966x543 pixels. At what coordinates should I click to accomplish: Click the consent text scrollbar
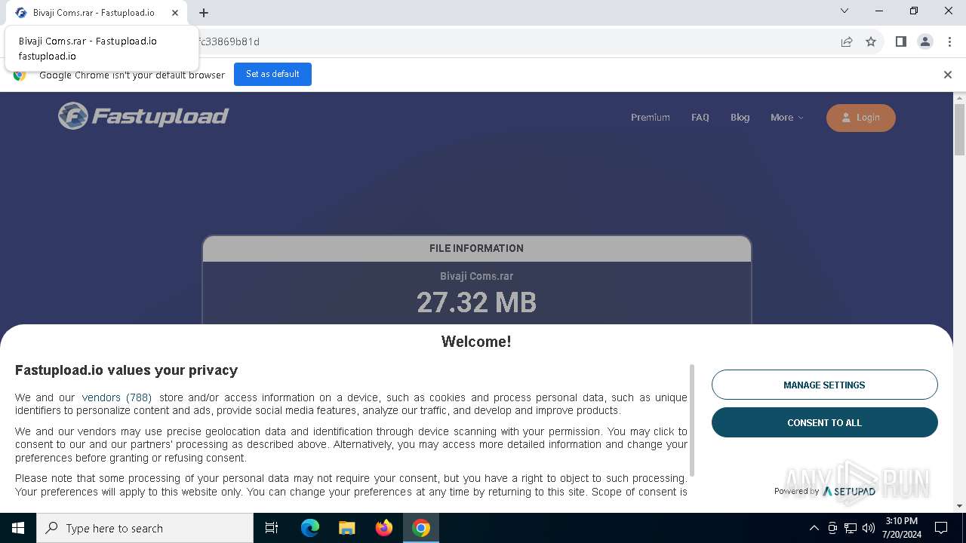click(692, 420)
